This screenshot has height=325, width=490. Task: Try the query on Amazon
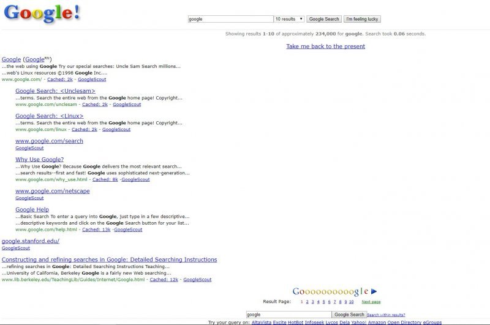click(x=377, y=323)
